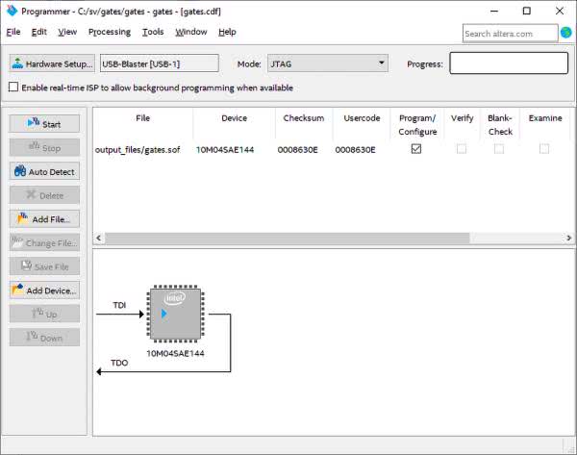Open the File menu
Screen dimensions: 577x455
(x=13, y=32)
